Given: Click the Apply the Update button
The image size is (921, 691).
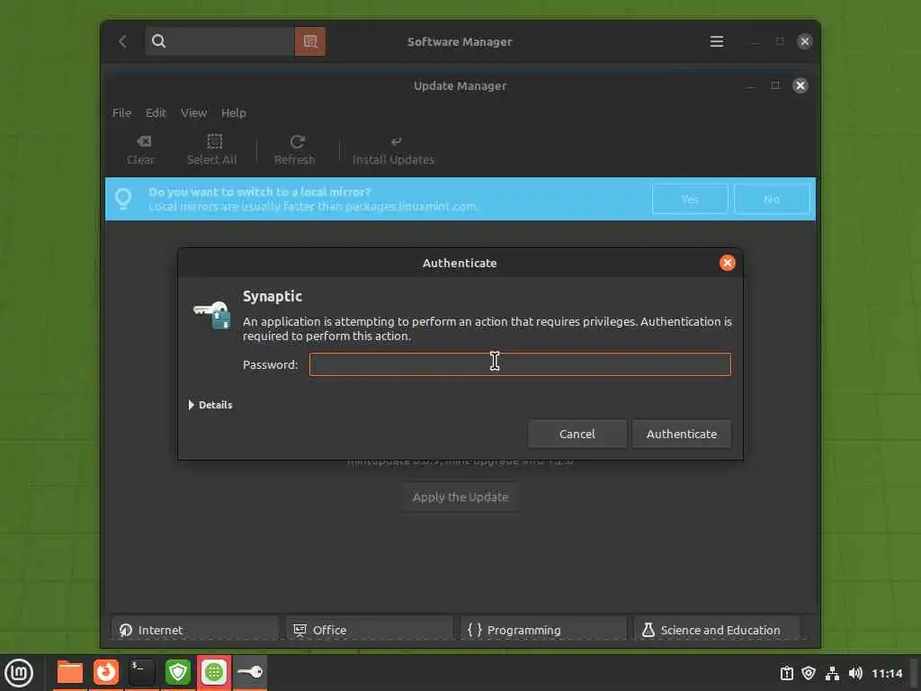Looking at the screenshot, I should [460, 497].
